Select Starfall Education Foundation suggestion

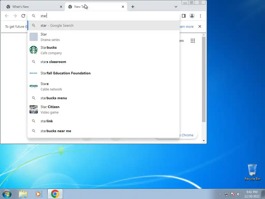click(104, 73)
